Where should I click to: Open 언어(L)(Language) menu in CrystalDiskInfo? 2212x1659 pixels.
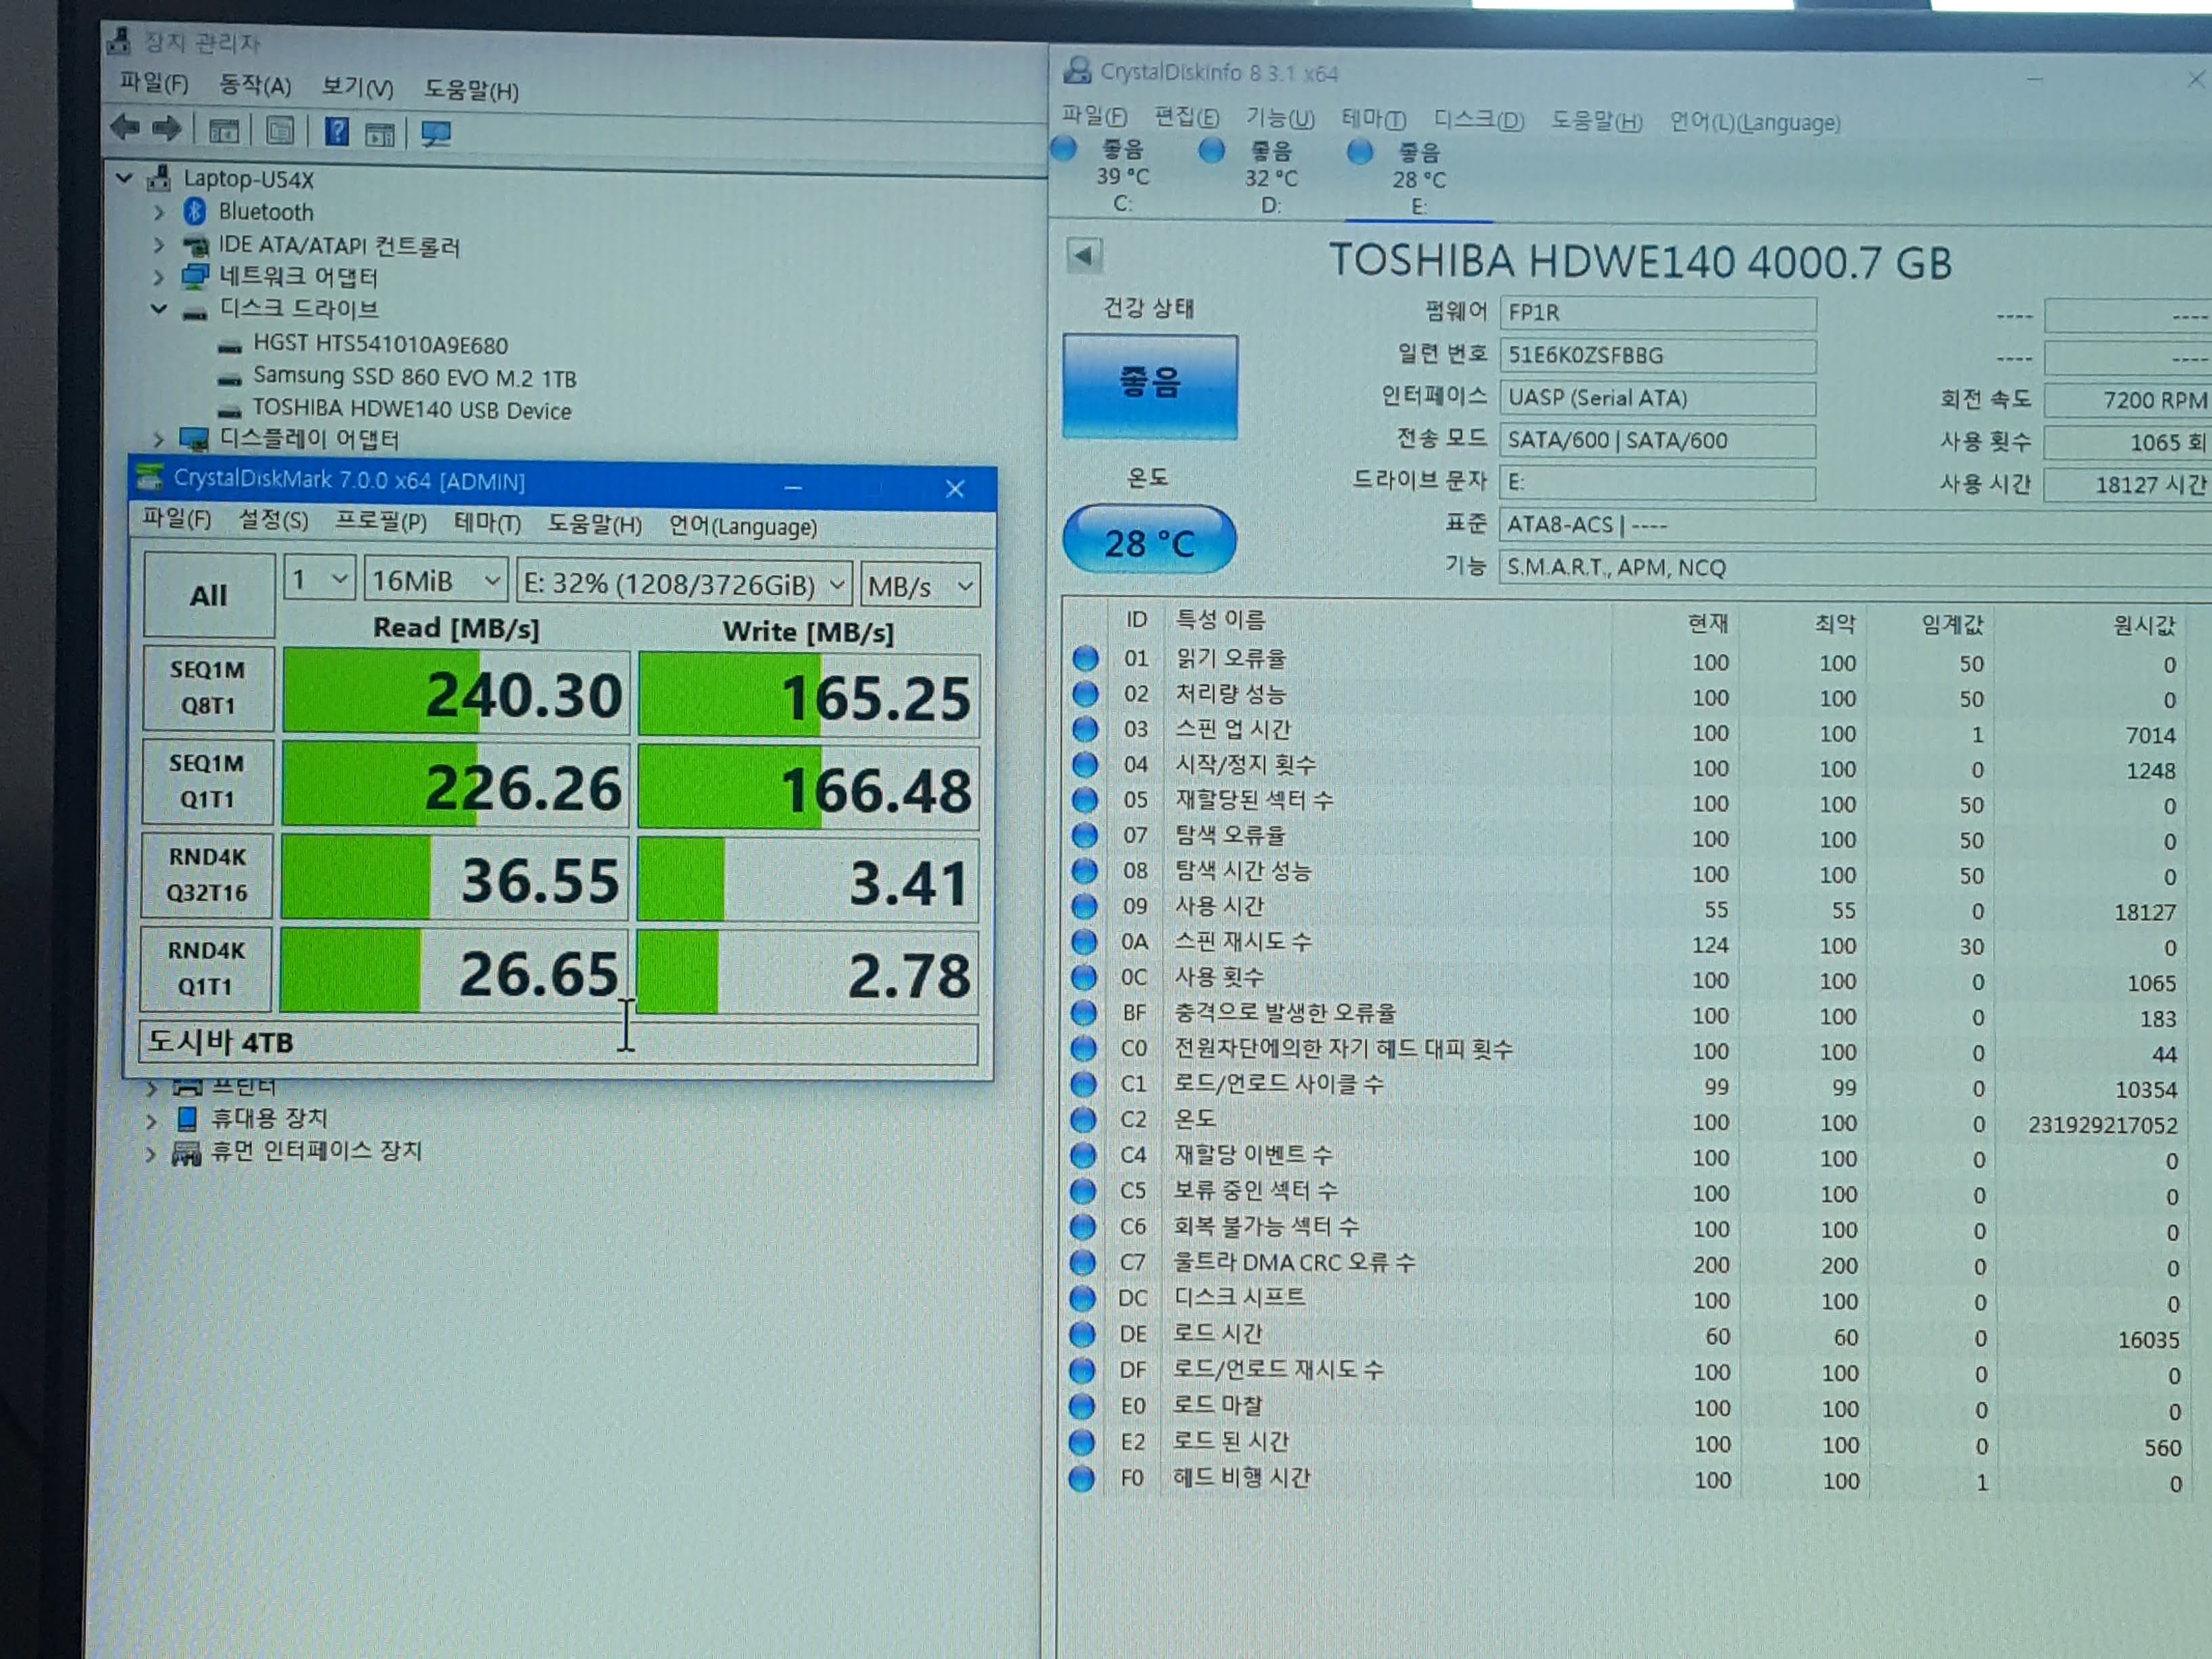point(1755,122)
